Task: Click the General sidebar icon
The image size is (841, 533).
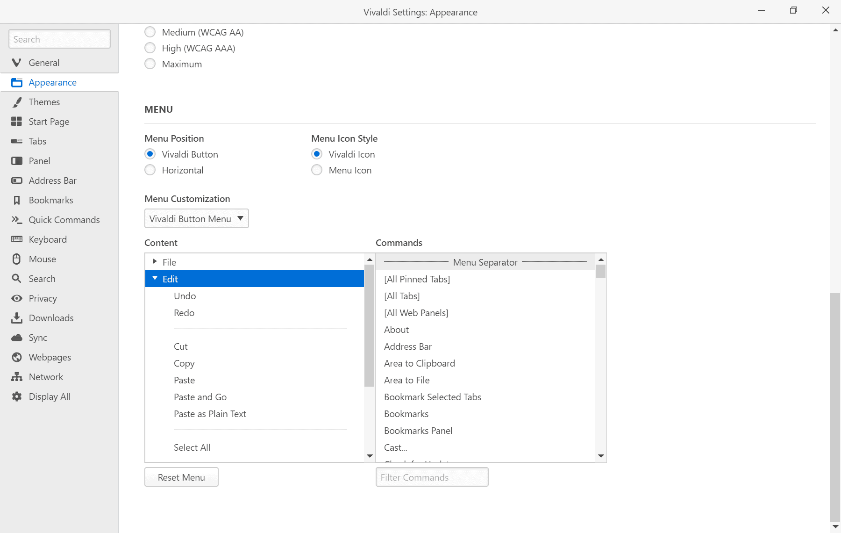Action: point(17,63)
